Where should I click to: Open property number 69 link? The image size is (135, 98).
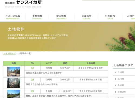pos(32,91)
